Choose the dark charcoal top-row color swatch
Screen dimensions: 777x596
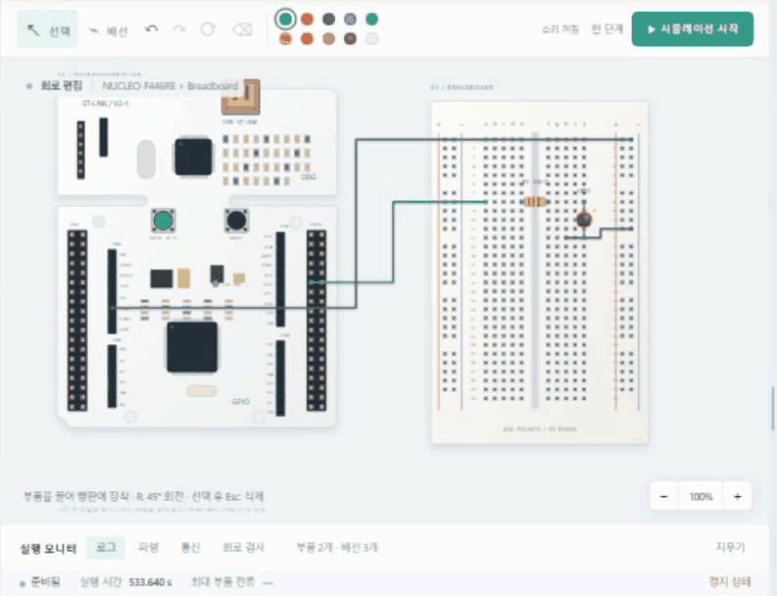click(329, 20)
